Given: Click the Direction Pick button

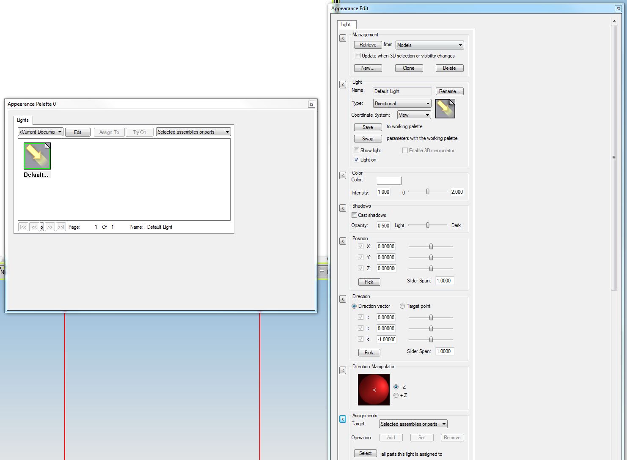Looking at the screenshot, I should click(x=369, y=353).
